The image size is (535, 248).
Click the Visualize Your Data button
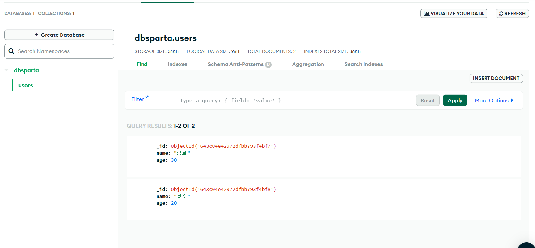pos(454,13)
